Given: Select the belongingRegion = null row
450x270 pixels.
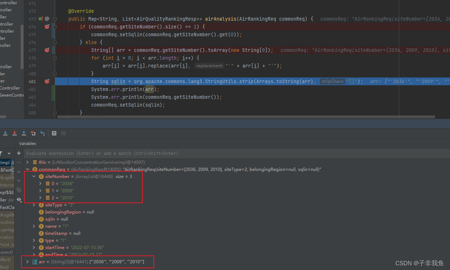Looking at the screenshot, I should (x=237, y=212).
